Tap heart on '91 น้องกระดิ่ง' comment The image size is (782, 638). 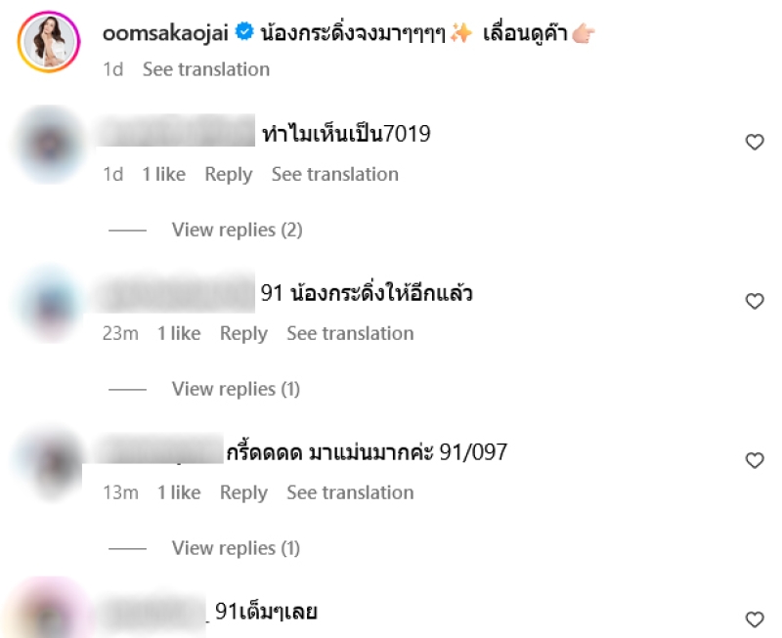[x=755, y=301]
